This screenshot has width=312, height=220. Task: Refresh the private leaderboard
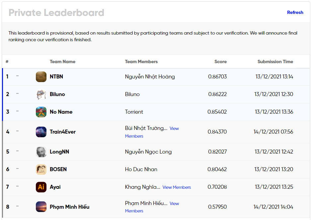(x=295, y=12)
